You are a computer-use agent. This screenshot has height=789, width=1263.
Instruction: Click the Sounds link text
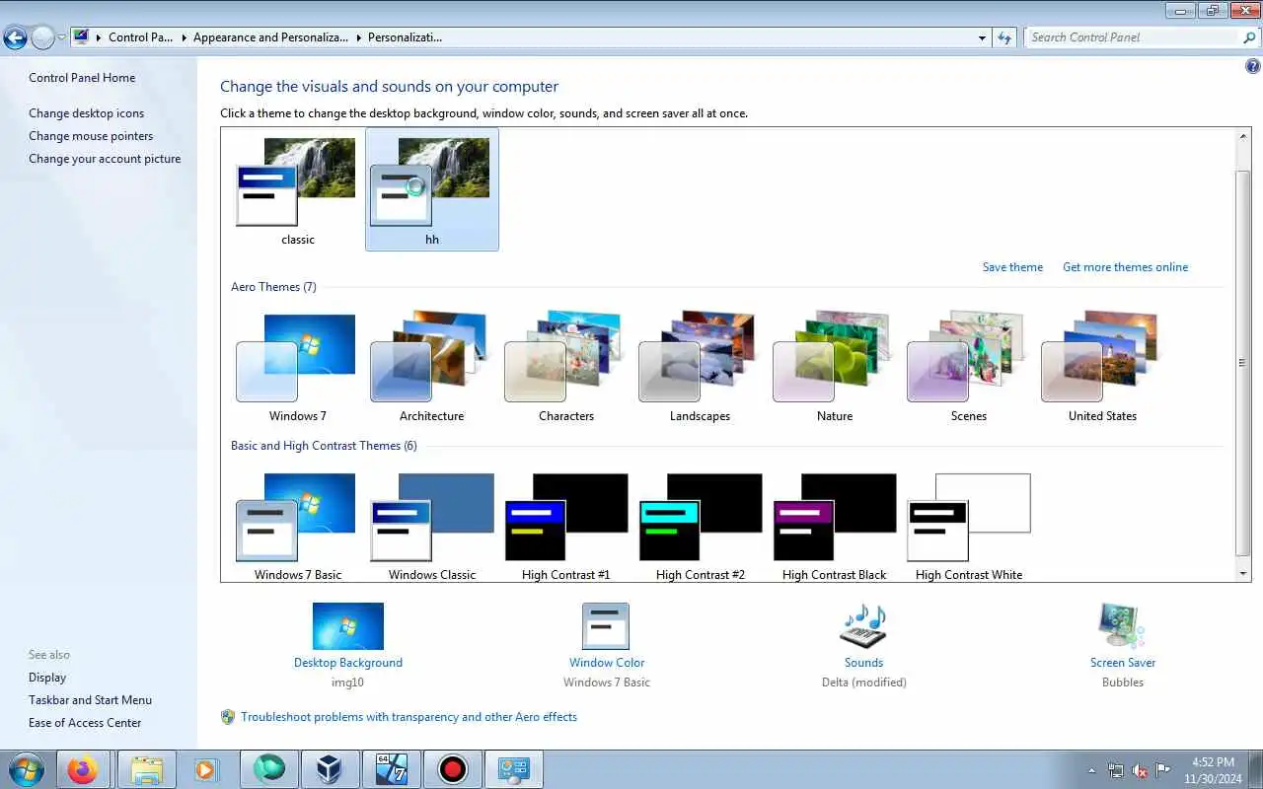pyautogui.click(x=863, y=663)
